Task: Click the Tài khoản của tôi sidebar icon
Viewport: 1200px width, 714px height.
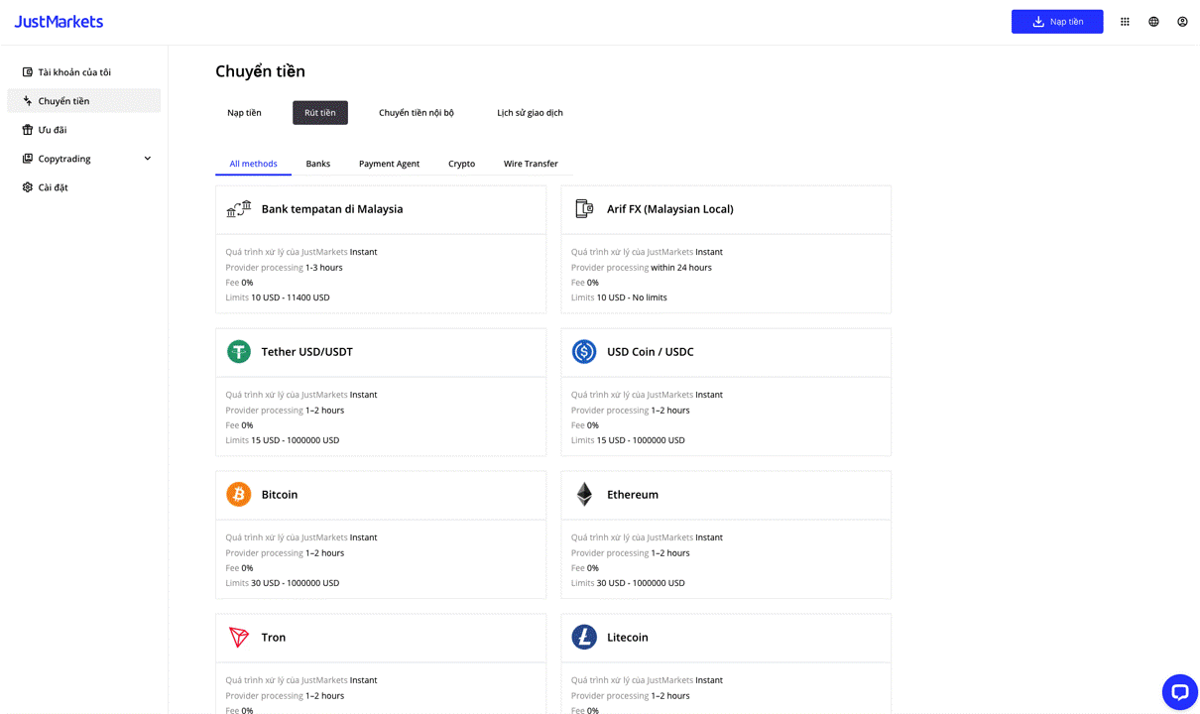Action: 28,72
